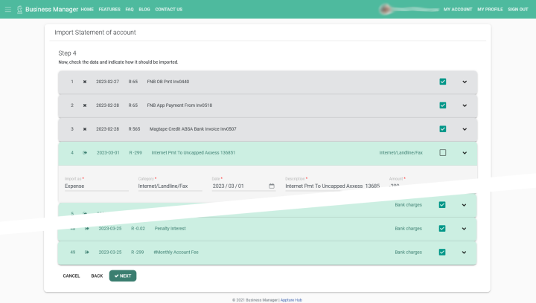Click the export icon on row 49

click(86, 252)
